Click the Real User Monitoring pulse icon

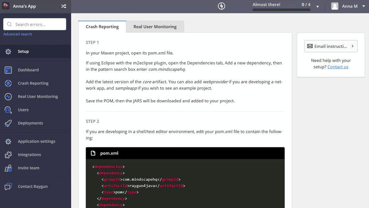pyautogui.click(x=8, y=96)
